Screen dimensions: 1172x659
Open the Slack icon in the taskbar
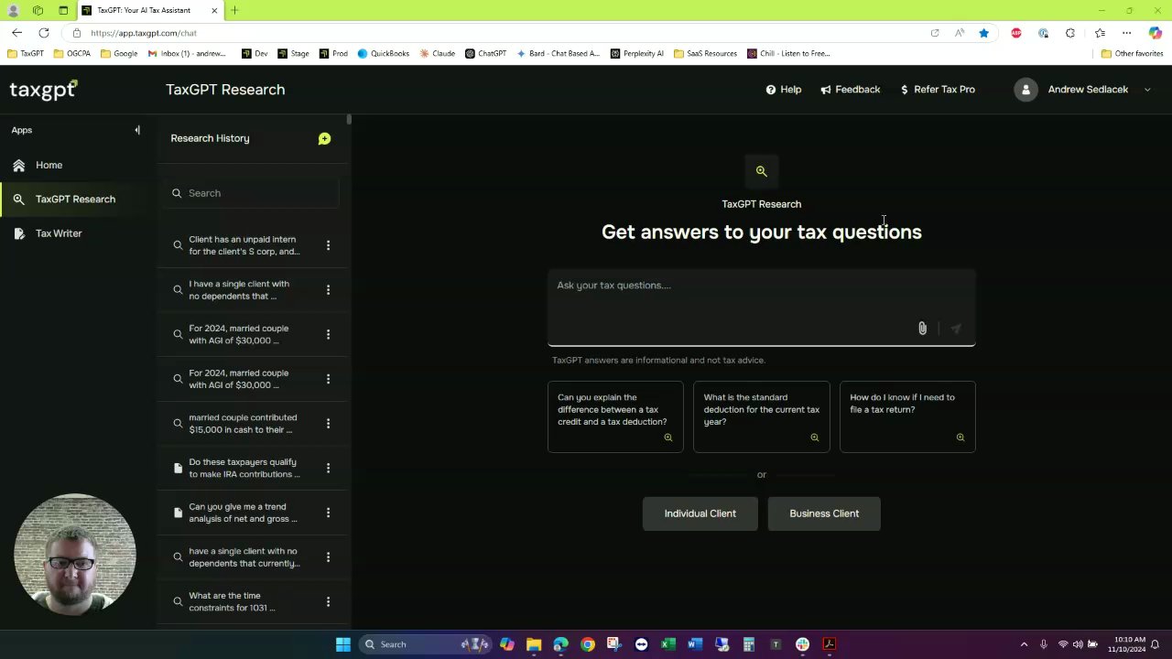[802, 644]
